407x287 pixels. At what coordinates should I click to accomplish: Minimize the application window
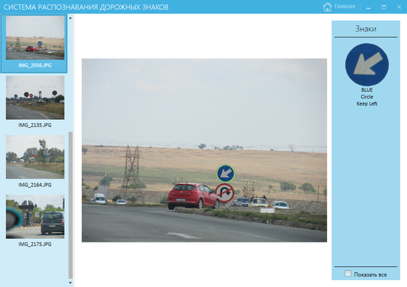368,7
